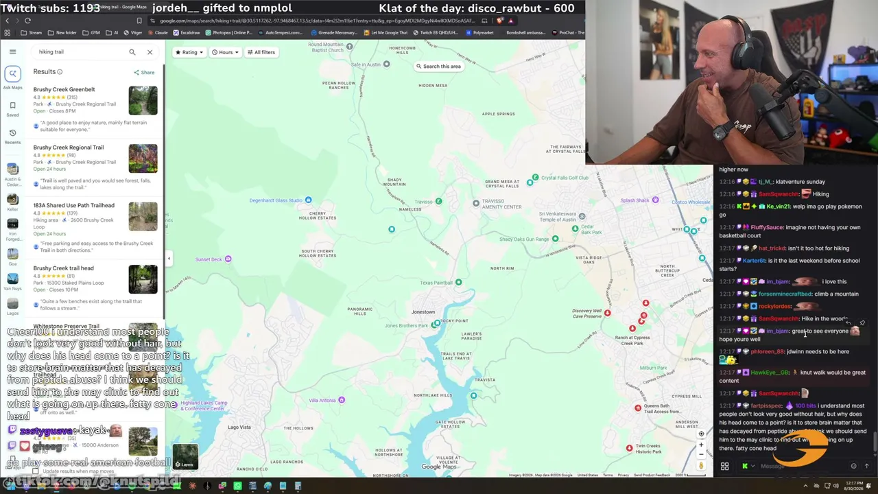Click the Twin Creeks Historic Park pin
The height and width of the screenshot is (494, 878).
coord(629,448)
